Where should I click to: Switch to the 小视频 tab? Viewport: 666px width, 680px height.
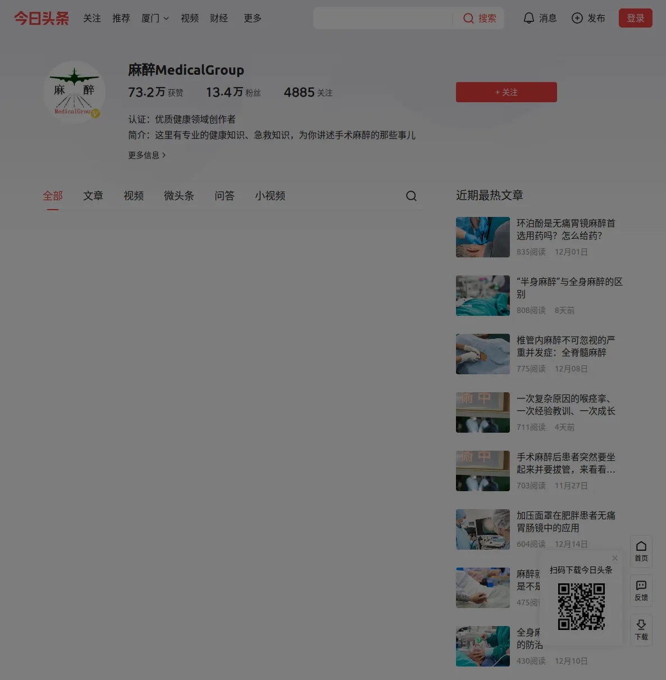270,196
